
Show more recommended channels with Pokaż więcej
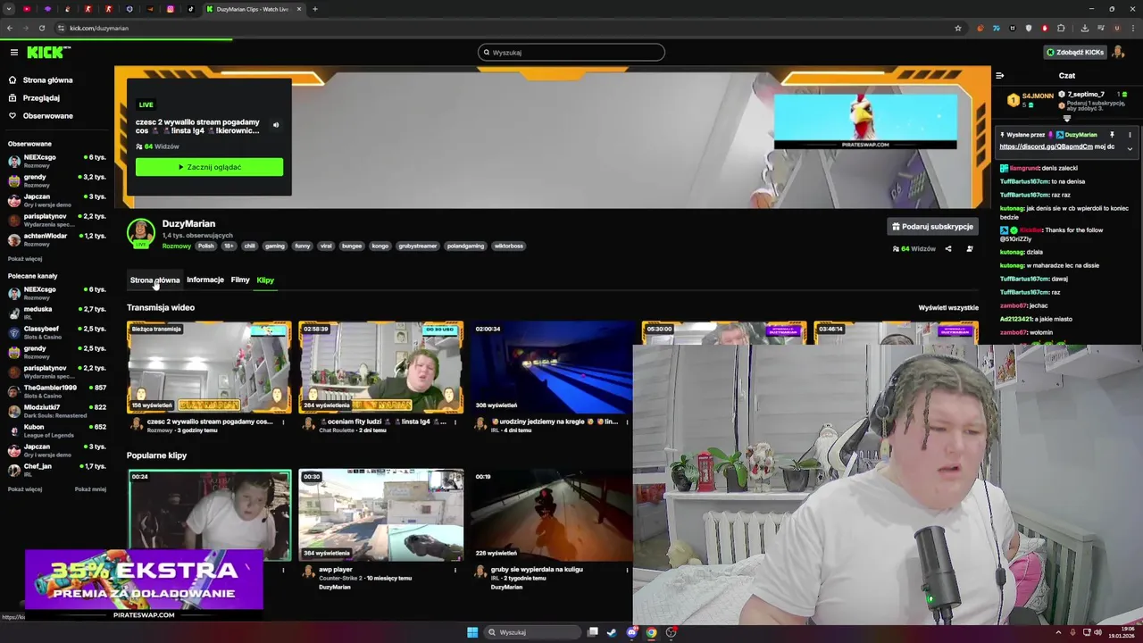coord(25,489)
